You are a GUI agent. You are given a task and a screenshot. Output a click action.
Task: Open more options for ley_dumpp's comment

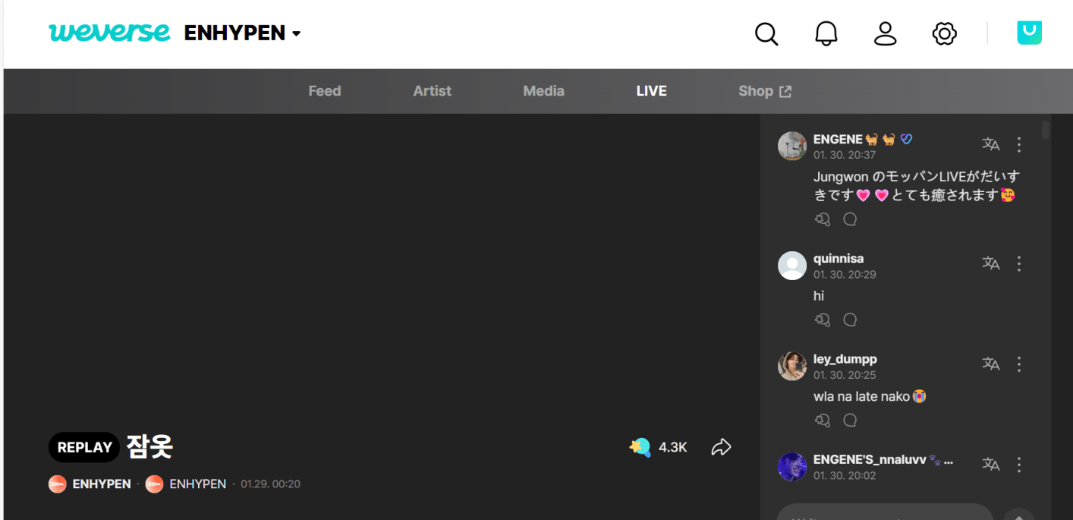(x=1019, y=364)
